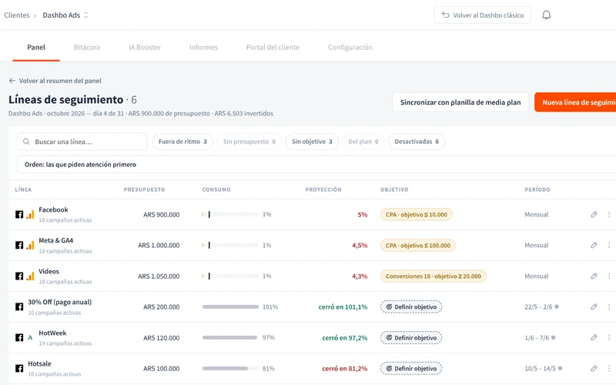
Task: Click the Clientes breadcrumb link
Action: click(x=17, y=15)
